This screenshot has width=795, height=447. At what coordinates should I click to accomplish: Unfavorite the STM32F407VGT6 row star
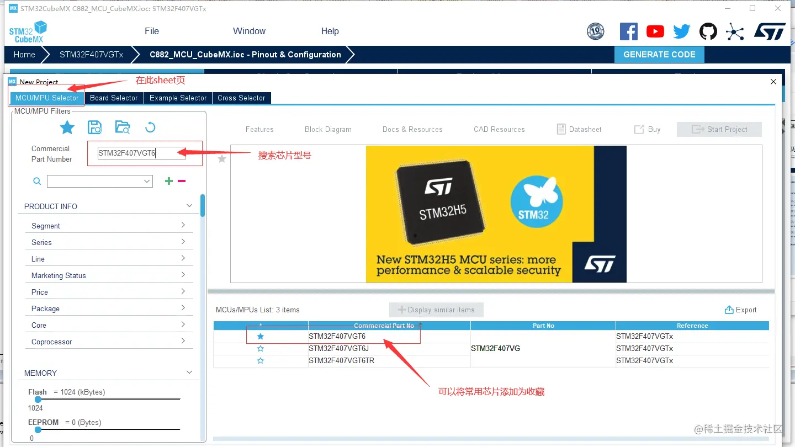[x=261, y=336]
